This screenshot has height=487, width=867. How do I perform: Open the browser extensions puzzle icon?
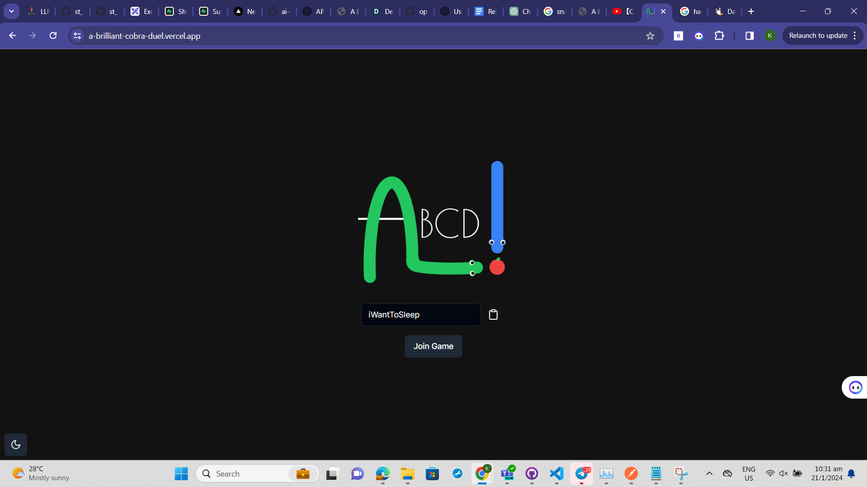pos(719,36)
